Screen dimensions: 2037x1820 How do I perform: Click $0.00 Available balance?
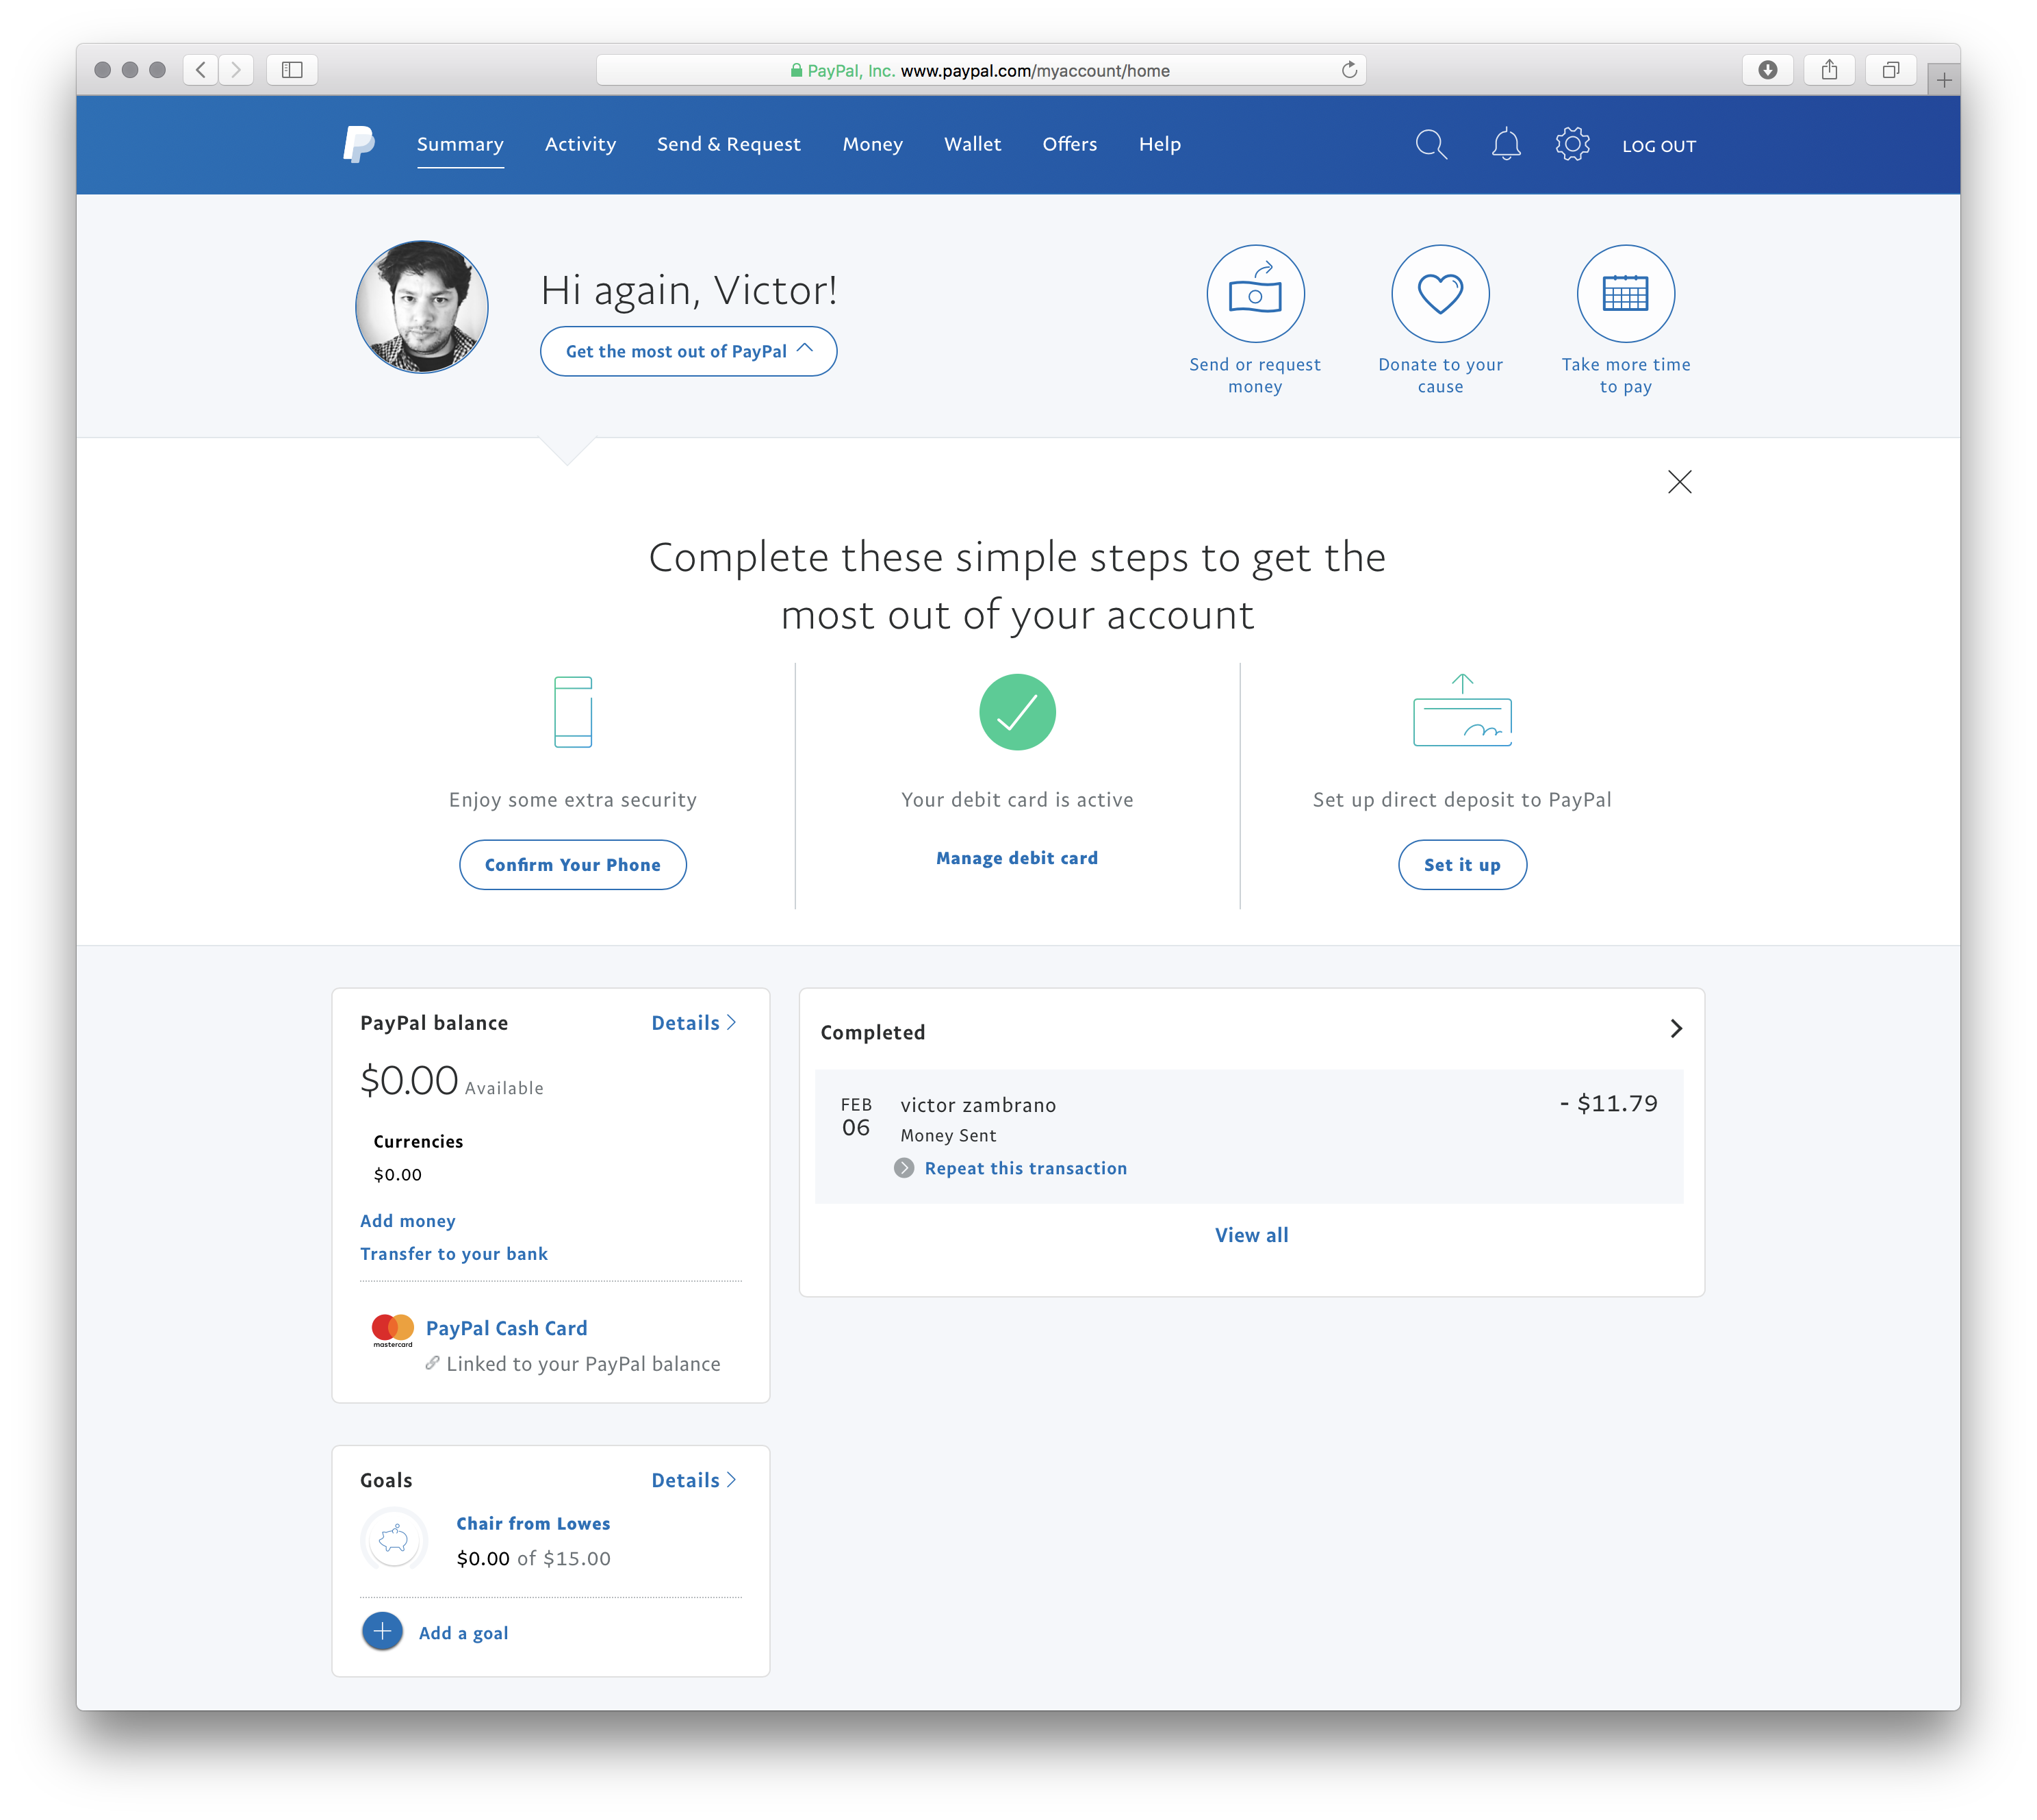(452, 1081)
